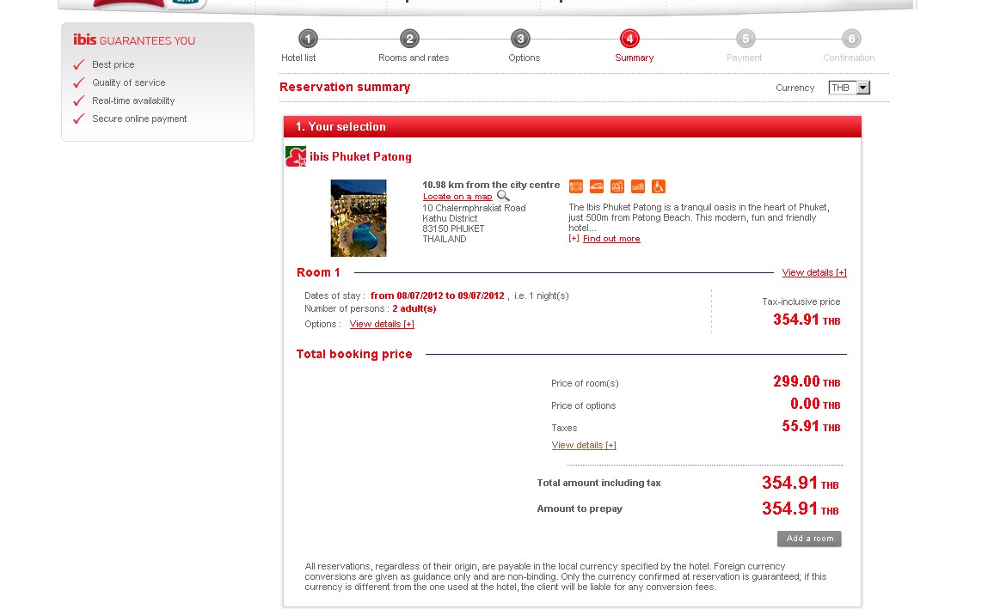Screen dimensions: 994x609
Task: Click the Add a room button
Action: [x=809, y=539]
